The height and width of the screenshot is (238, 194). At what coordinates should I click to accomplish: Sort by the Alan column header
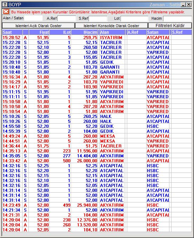[x=112, y=32]
